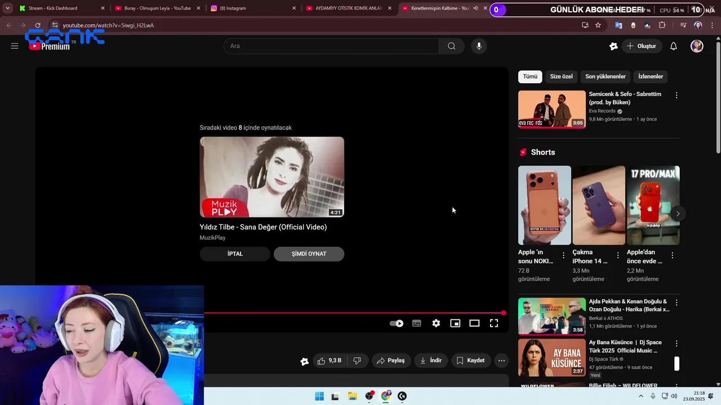The image size is (721, 405).
Task: Open Ay Bana Küsünce video title
Action: [x=625, y=346]
